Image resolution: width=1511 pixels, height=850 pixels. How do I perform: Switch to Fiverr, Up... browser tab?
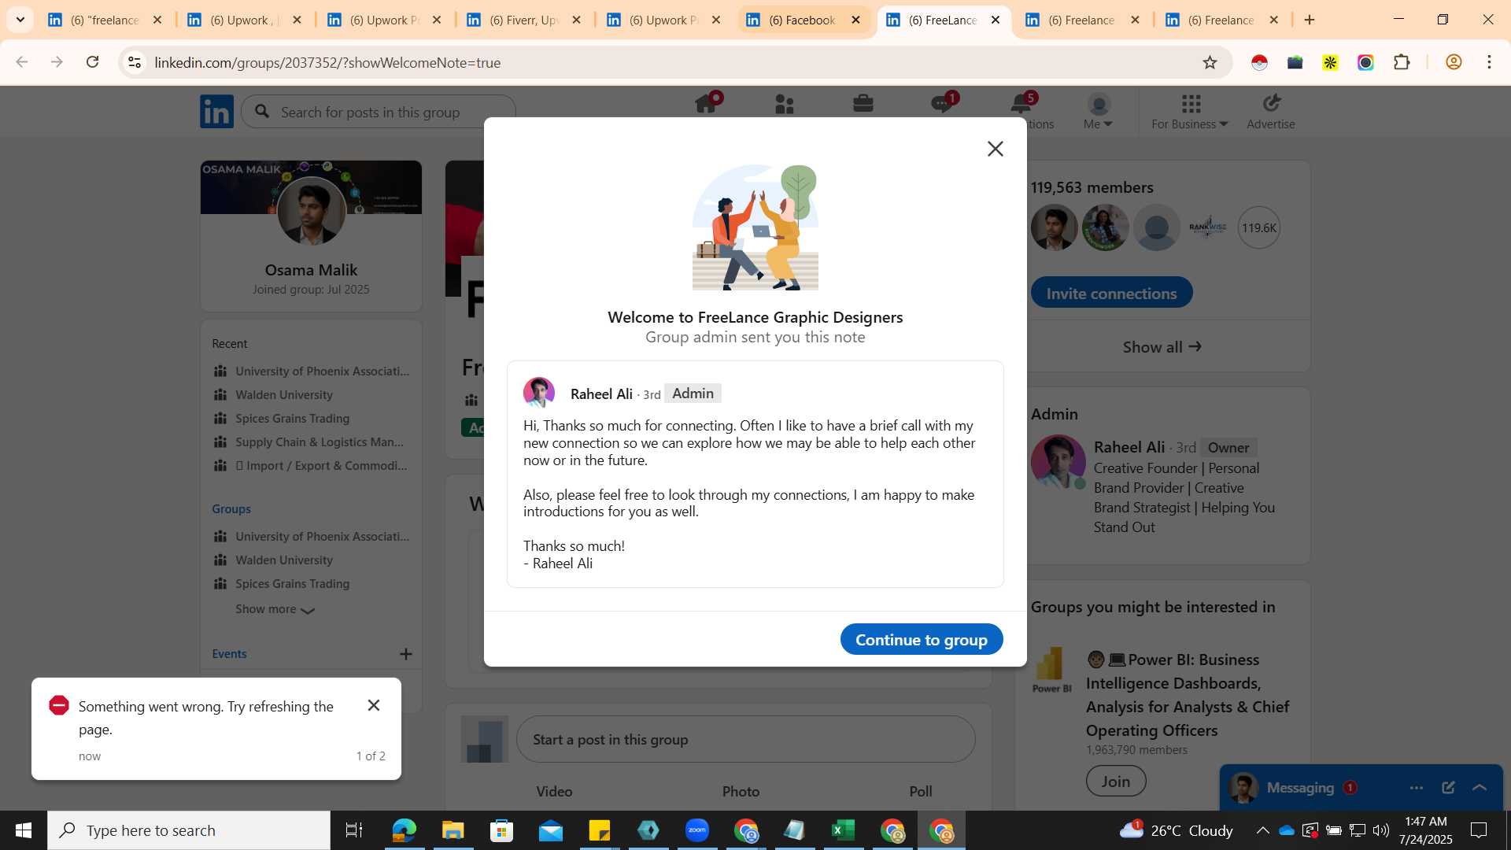524,20
